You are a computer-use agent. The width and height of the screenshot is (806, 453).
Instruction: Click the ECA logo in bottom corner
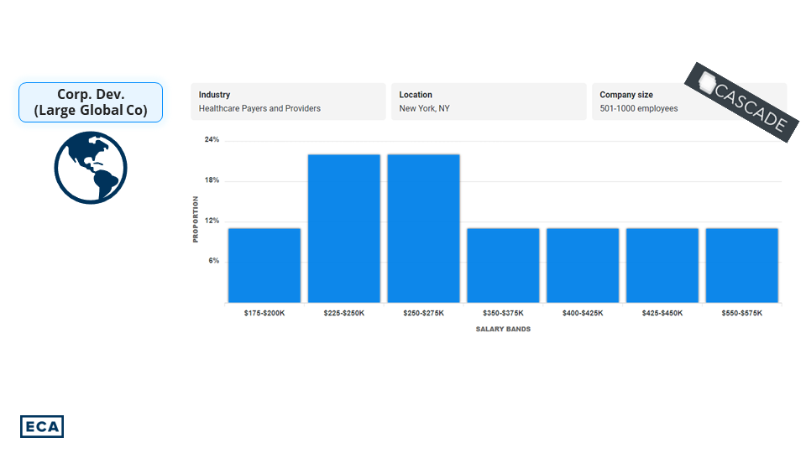42,426
